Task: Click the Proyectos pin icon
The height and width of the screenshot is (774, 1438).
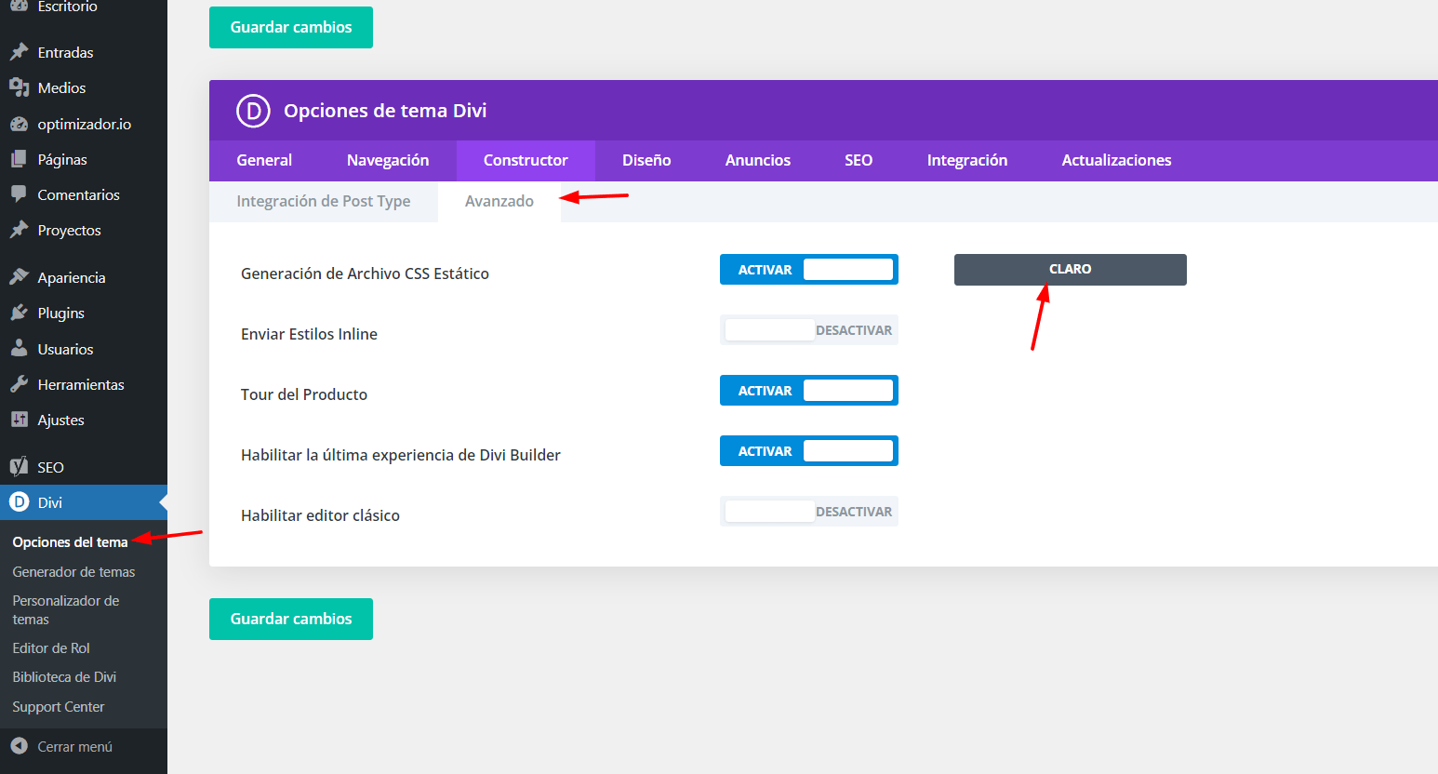Action: (19, 230)
